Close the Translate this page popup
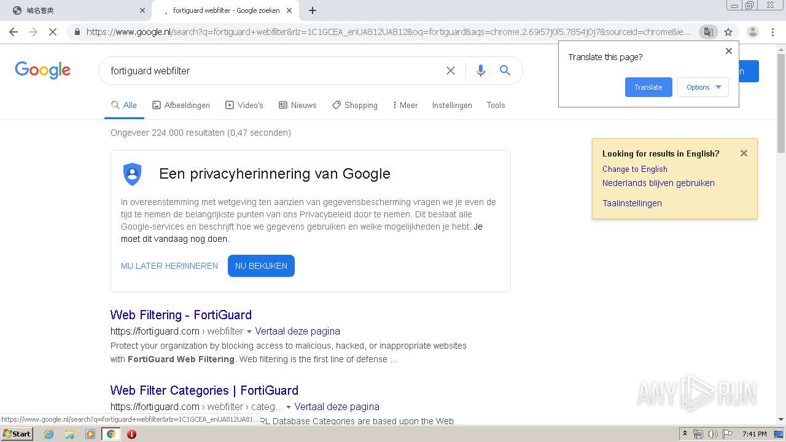The width and height of the screenshot is (786, 442). click(729, 51)
